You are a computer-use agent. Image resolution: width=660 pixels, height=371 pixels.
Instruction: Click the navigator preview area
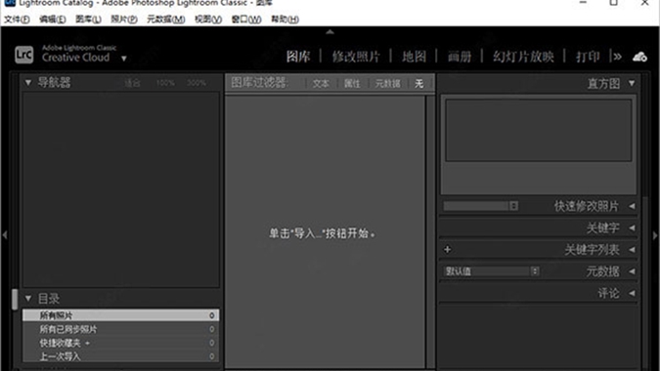(121, 189)
